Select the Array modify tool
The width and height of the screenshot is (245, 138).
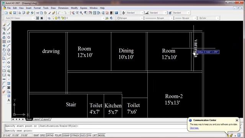point(4,42)
